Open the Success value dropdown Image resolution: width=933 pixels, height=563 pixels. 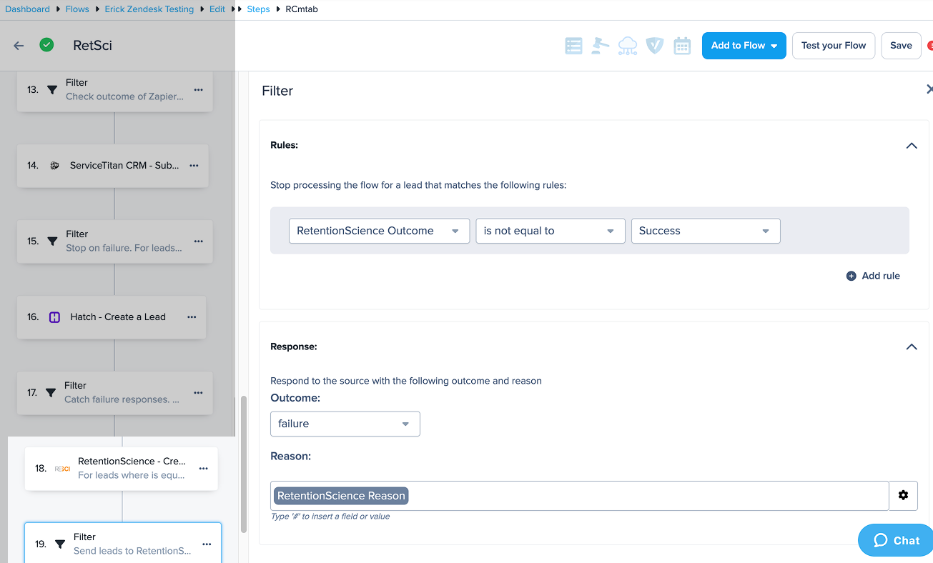click(706, 231)
